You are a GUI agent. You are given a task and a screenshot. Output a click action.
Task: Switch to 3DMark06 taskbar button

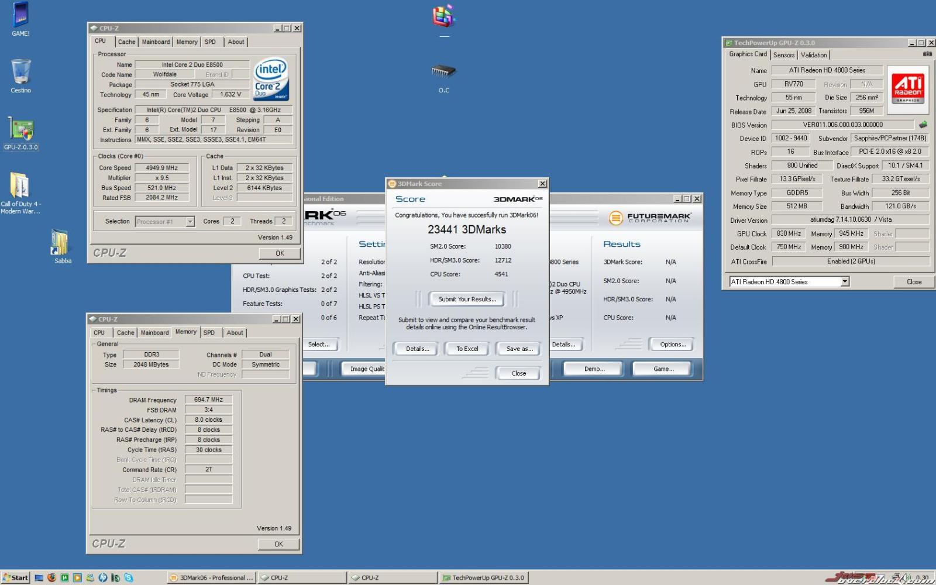point(212,578)
